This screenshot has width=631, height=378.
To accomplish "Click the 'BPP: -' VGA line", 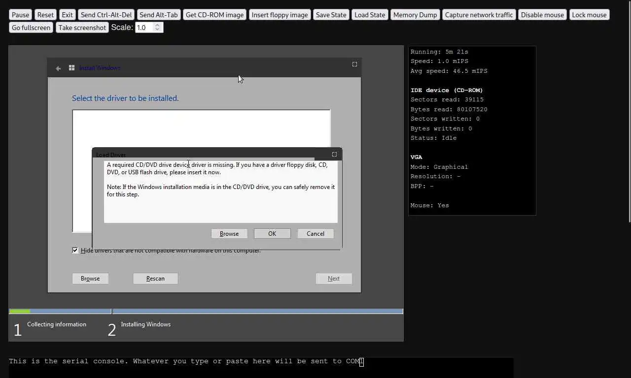I will pyautogui.click(x=422, y=186).
